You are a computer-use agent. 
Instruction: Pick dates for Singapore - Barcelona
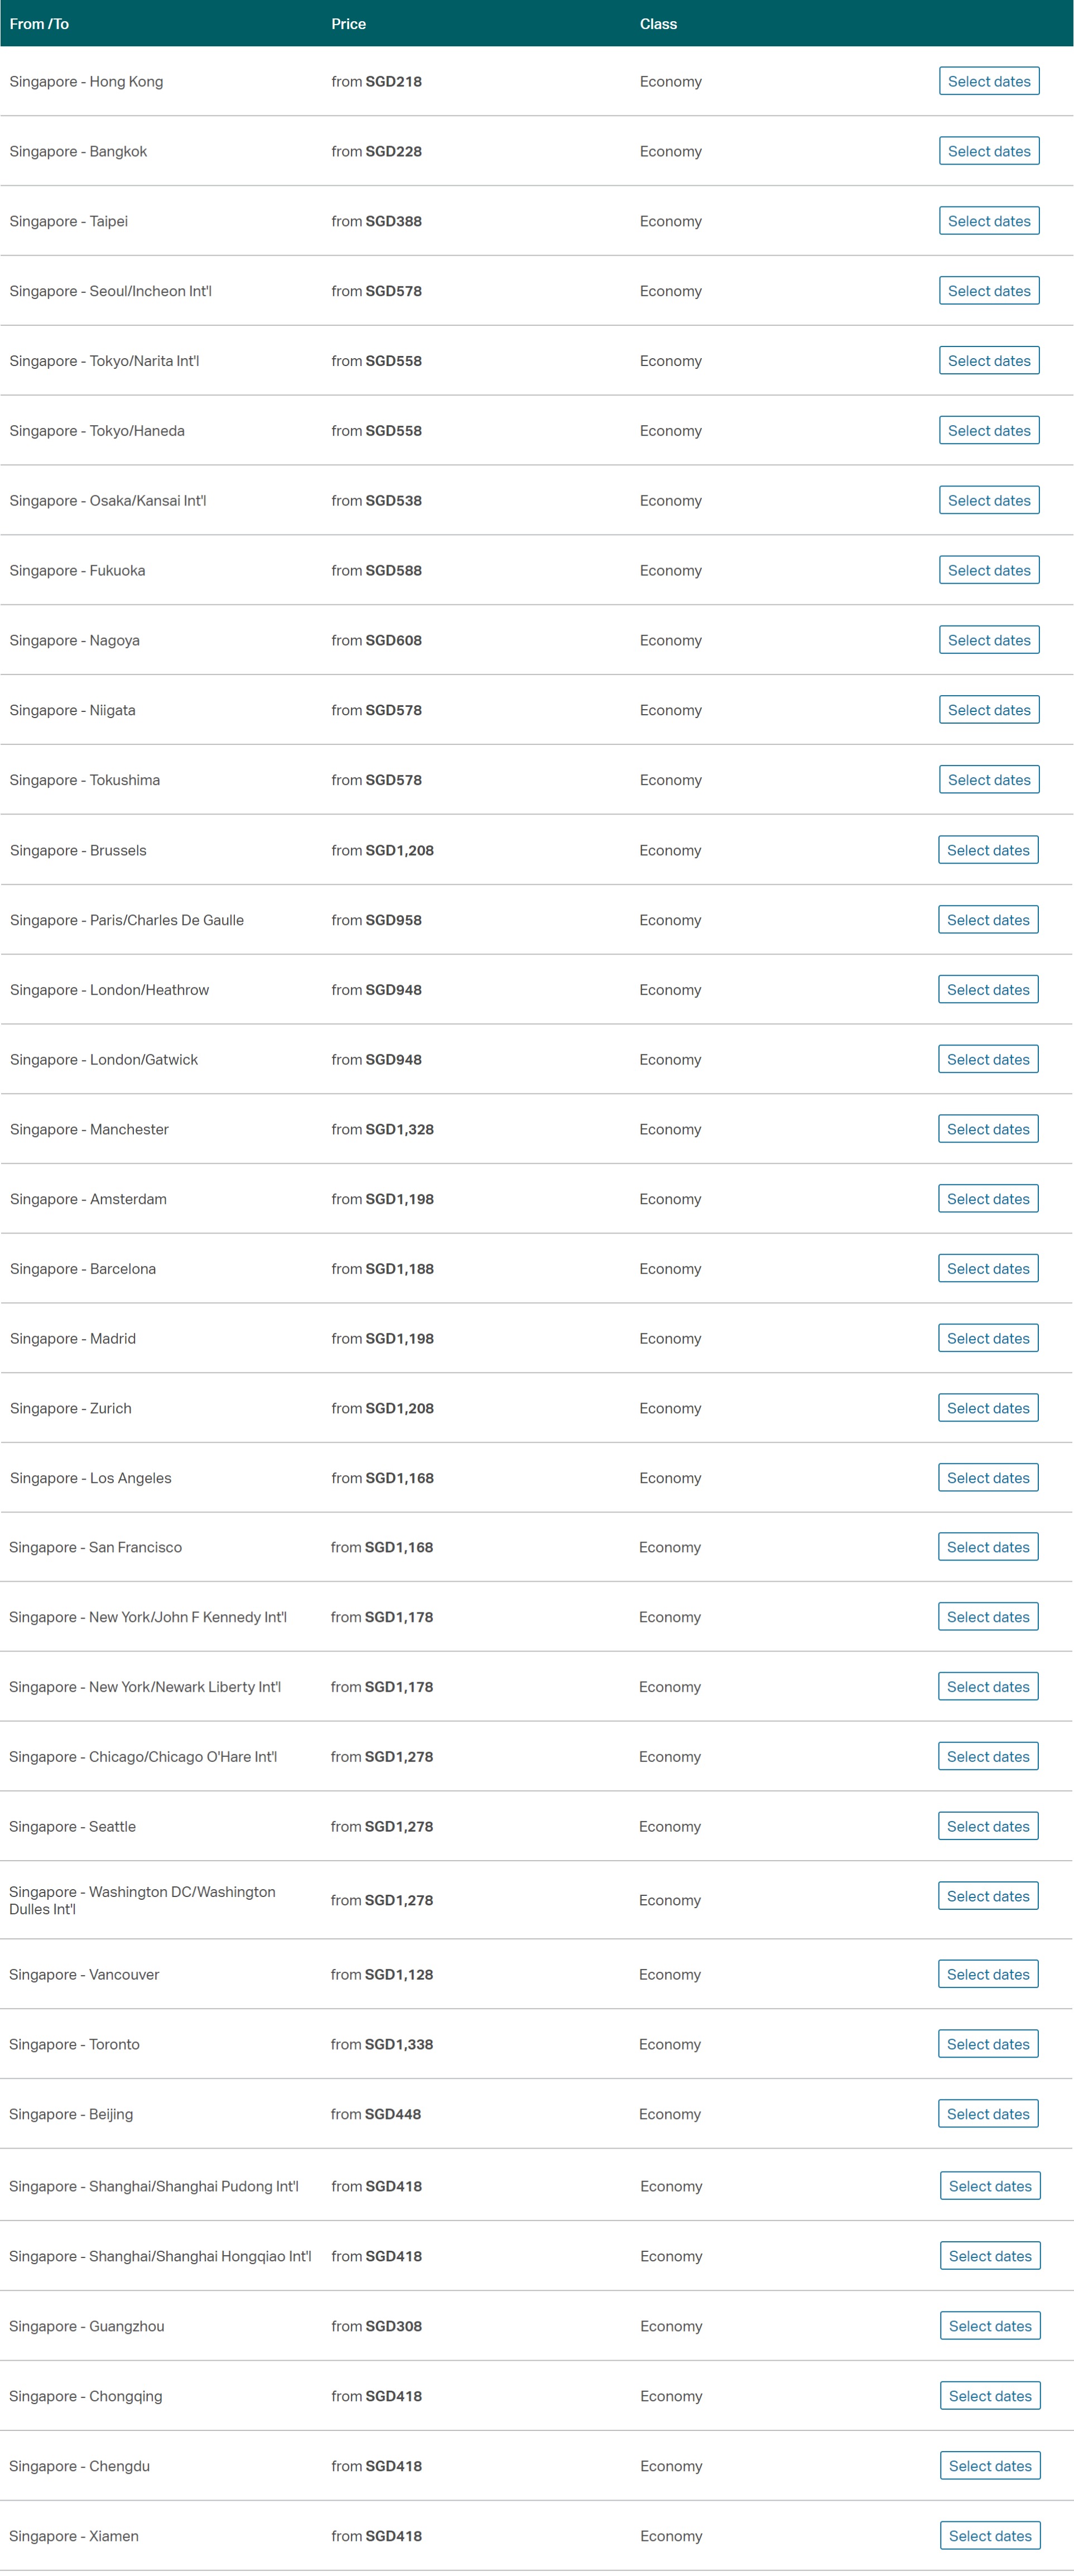[988, 1269]
